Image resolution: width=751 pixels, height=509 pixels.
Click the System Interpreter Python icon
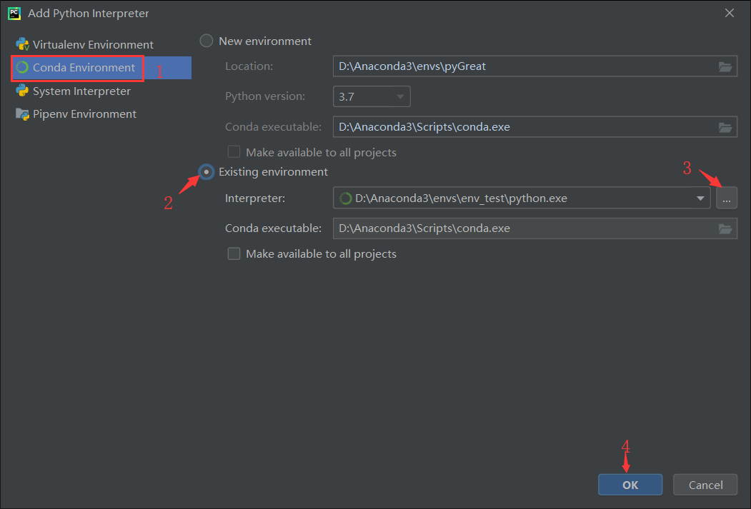pos(22,91)
